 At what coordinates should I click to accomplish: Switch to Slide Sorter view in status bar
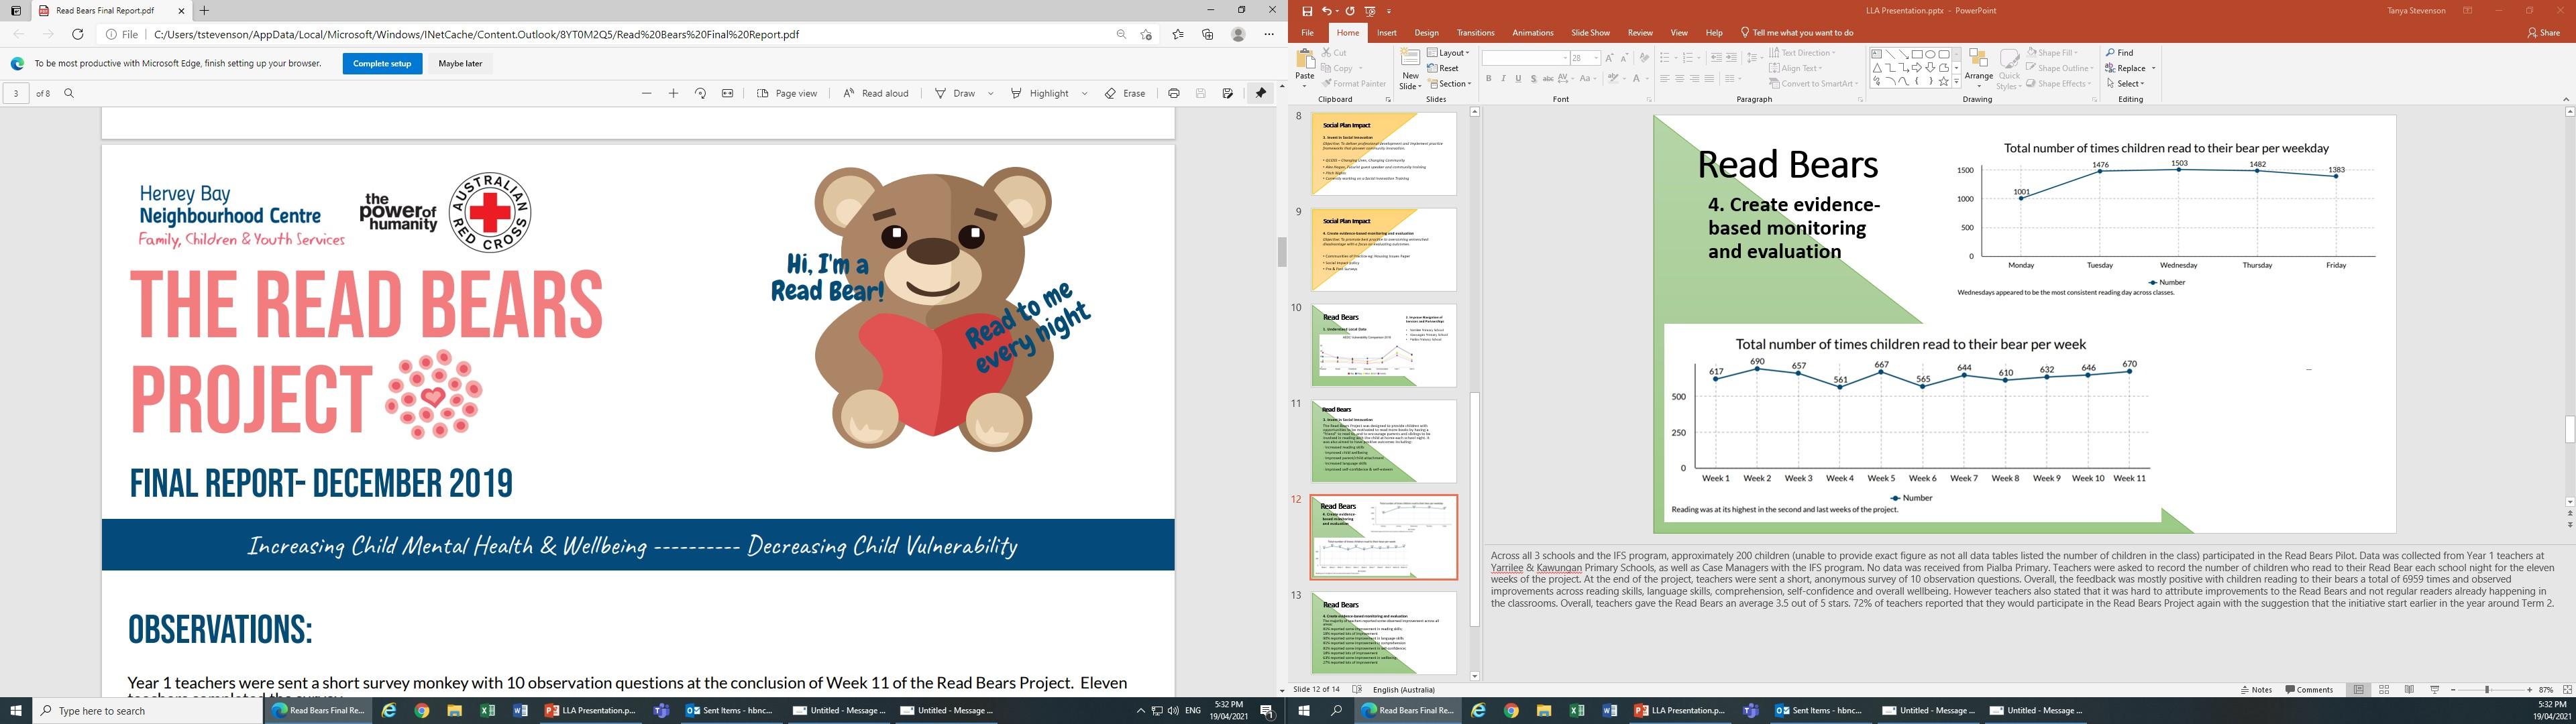(2383, 690)
